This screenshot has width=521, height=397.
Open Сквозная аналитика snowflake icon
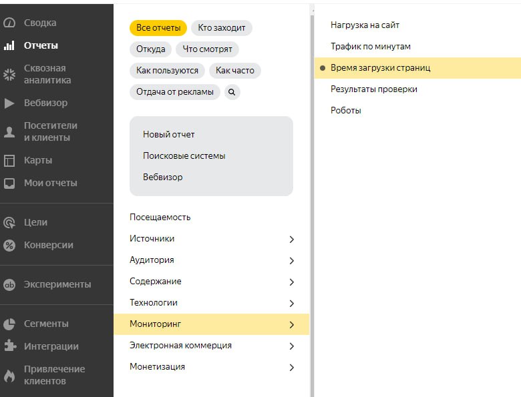pyautogui.click(x=9, y=74)
